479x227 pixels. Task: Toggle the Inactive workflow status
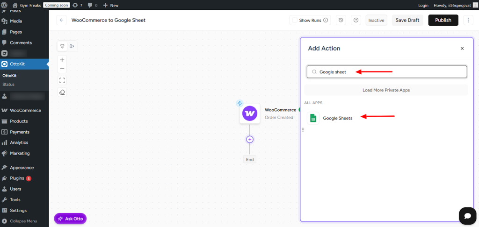click(376, 20)
